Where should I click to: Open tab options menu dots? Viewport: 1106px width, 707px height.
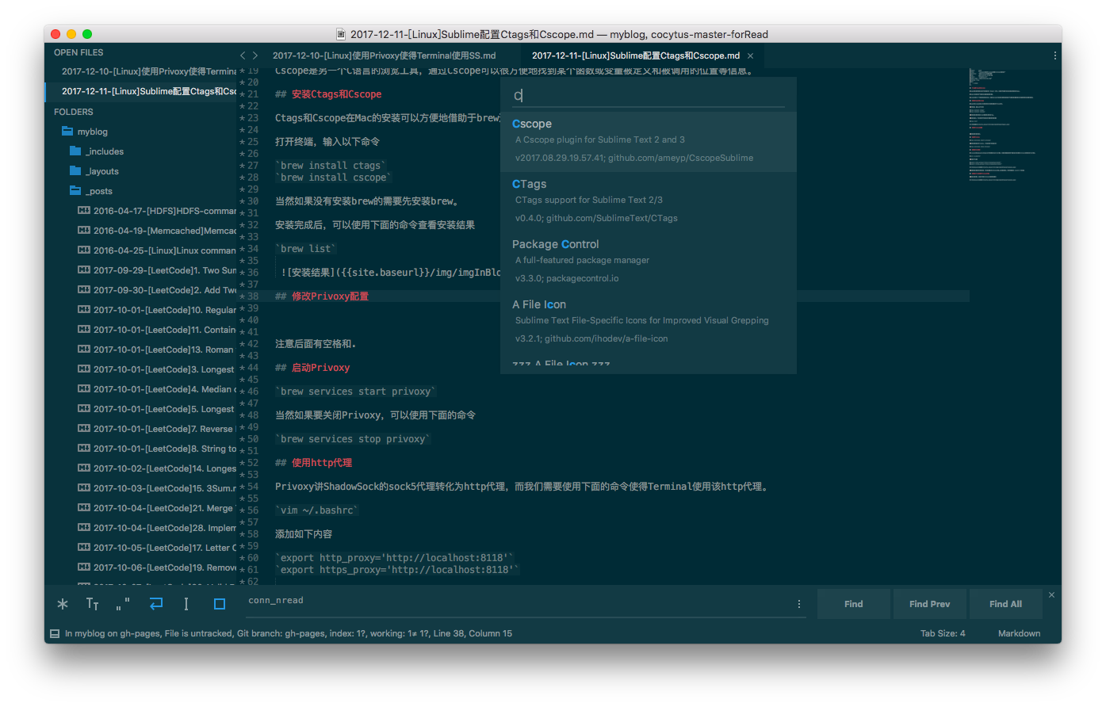1054,55
